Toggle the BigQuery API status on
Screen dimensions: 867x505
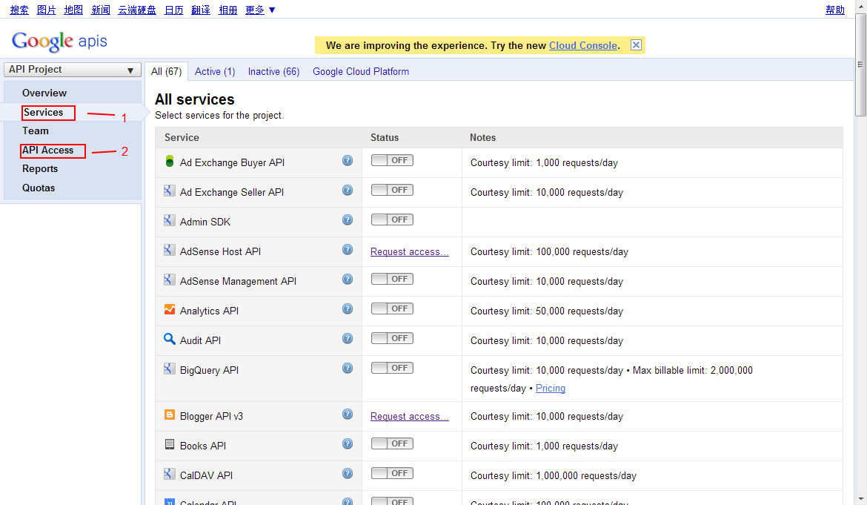[392, 369]
